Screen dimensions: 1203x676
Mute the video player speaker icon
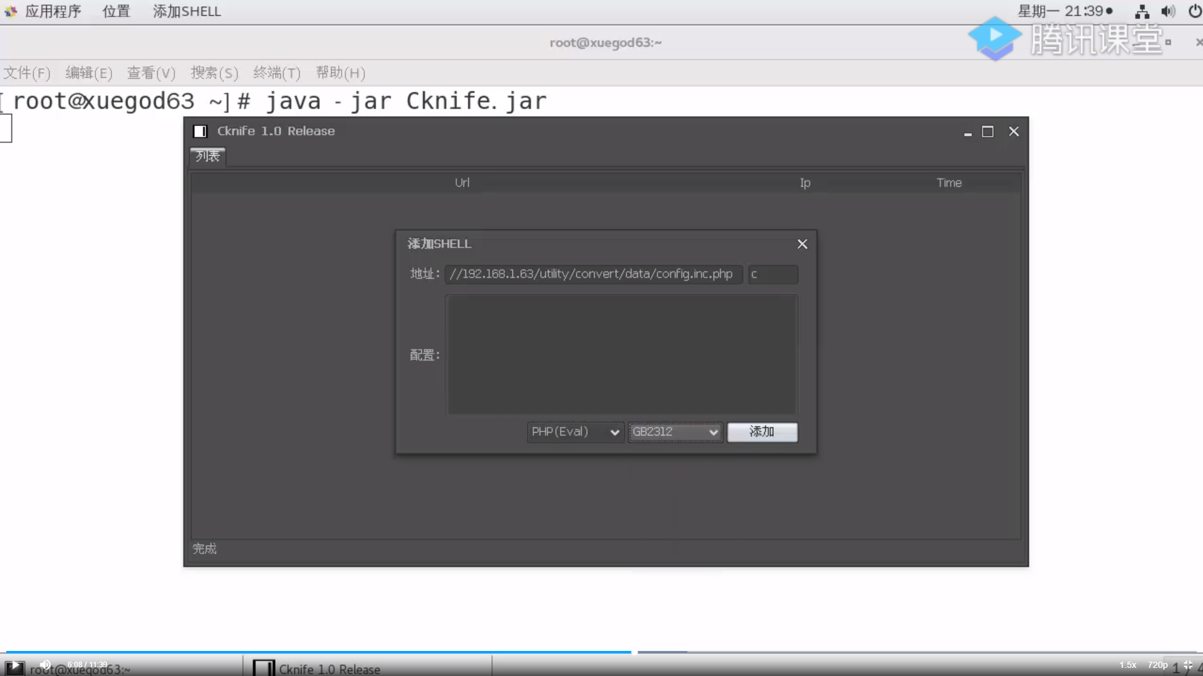pyautogui.click(x=44, y=664)
